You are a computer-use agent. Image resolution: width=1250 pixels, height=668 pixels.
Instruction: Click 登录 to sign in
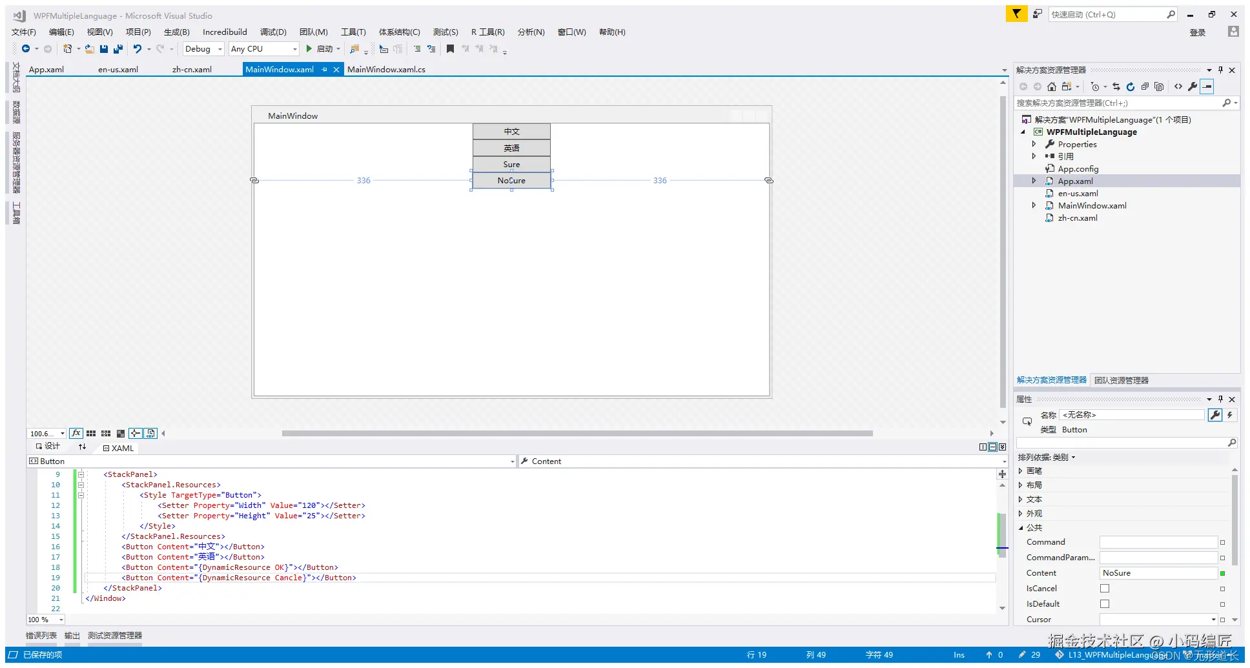pos(1198,33)
